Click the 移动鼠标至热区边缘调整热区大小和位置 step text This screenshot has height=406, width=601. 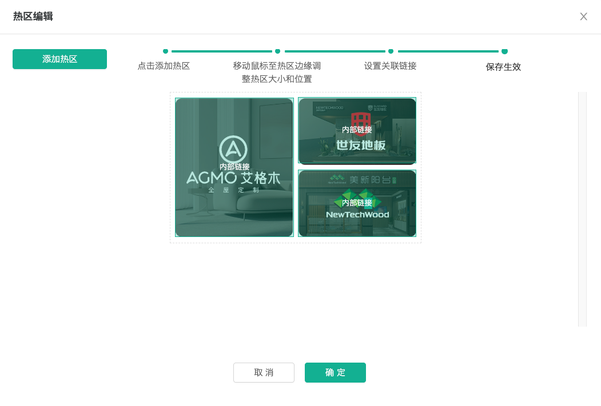[277, 73]
